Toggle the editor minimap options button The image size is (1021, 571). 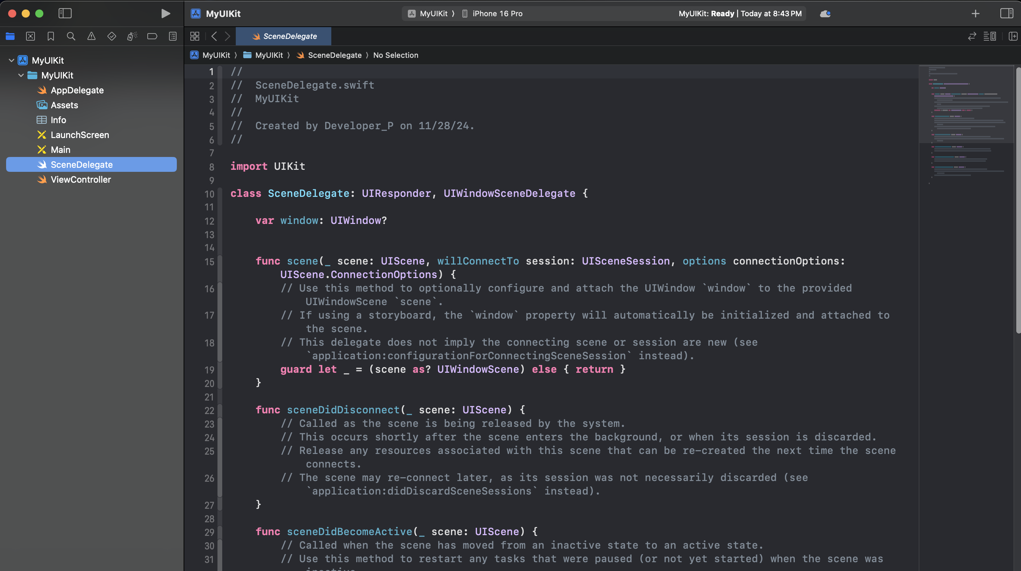point(990,37)
